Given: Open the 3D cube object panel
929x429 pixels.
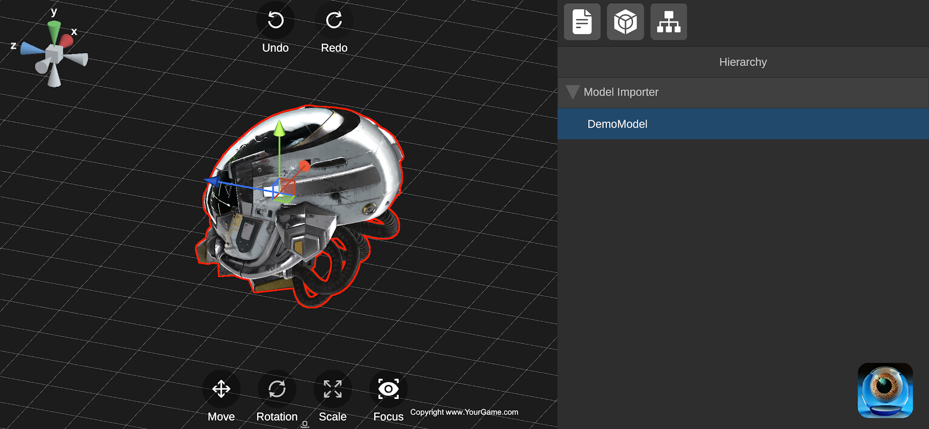Looking at the screenshot, I should click(625, 22).
